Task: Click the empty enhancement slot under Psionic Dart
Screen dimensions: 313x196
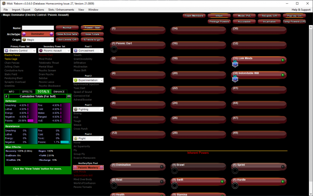Action: [x=114, y=49]
